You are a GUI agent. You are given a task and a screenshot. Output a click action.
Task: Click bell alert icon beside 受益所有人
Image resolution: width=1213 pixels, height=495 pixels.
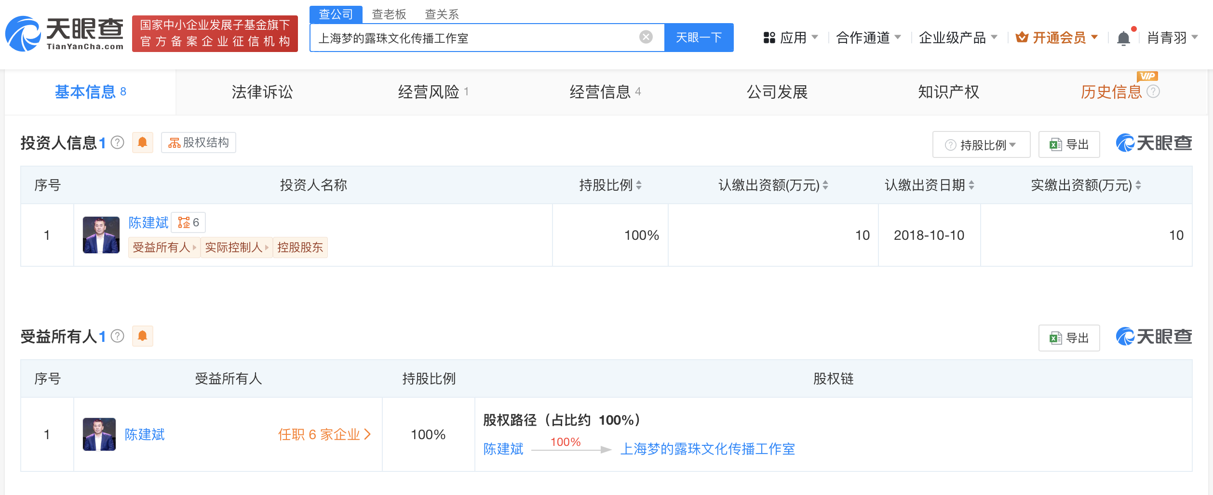pos(142,336)
